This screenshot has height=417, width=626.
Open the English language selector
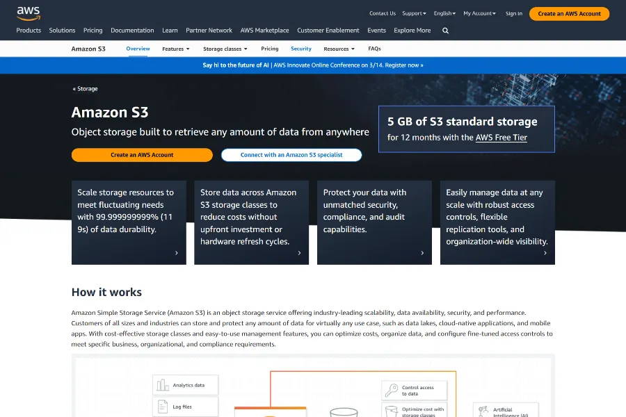(x=444, y=13)
